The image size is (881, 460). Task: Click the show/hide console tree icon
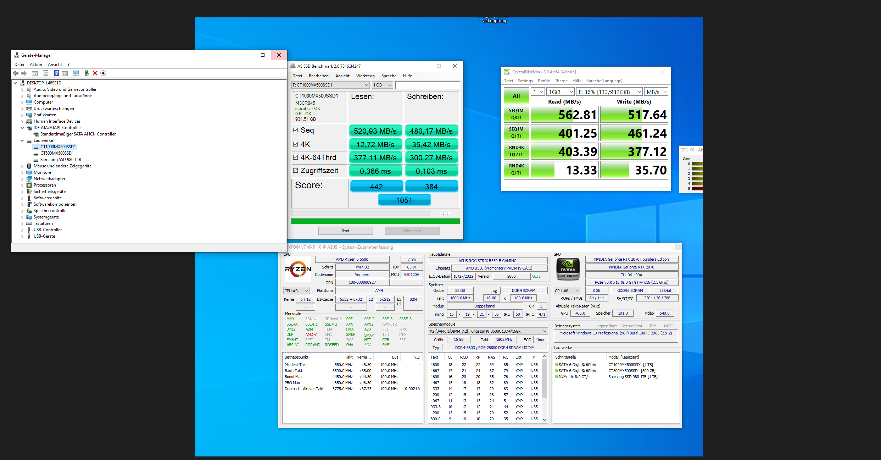coord(35,73)
